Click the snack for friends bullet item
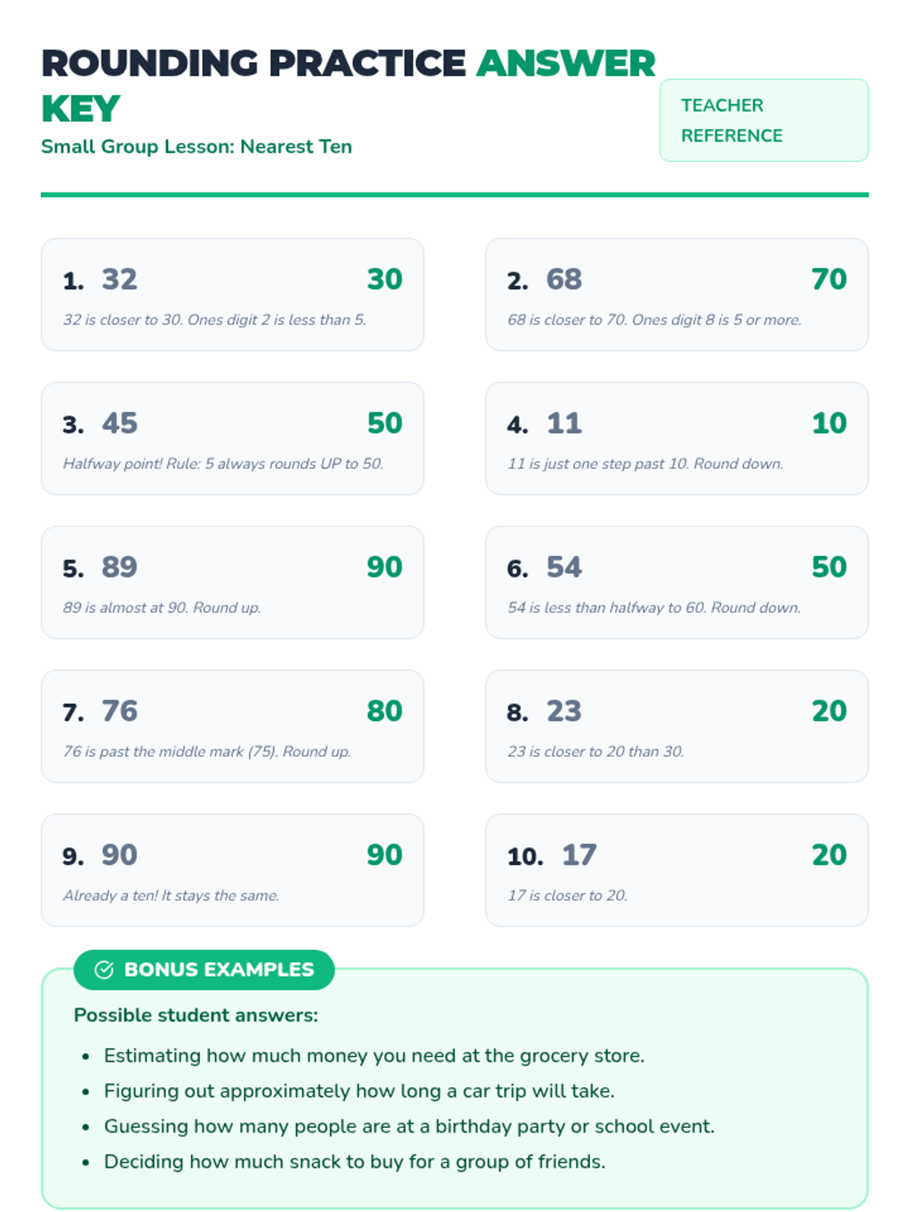This screenshot has height=1212, width=909. coord(355,1161)
